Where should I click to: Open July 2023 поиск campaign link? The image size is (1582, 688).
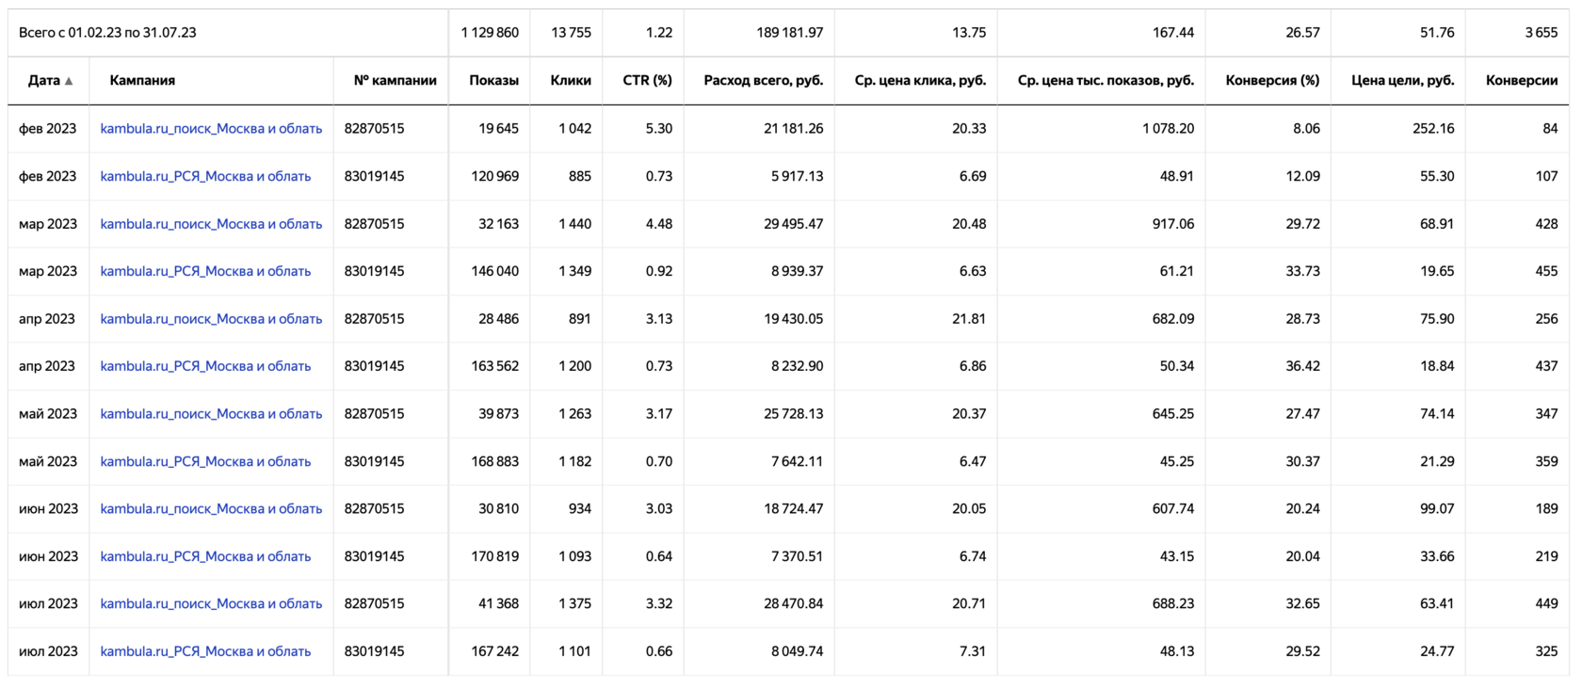click(x=211, y=603)
